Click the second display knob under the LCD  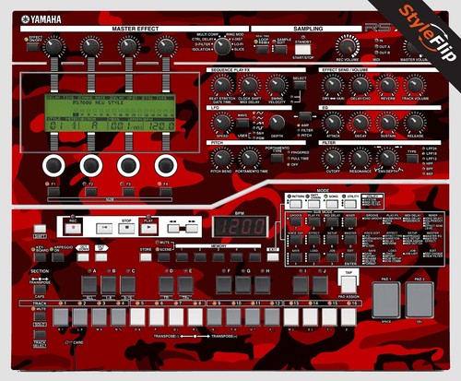(x=91, y=165)
